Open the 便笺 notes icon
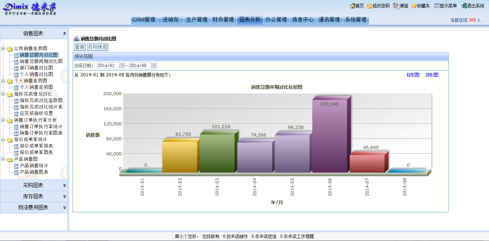This screenshot has height=241, width=489. point(396,6)
